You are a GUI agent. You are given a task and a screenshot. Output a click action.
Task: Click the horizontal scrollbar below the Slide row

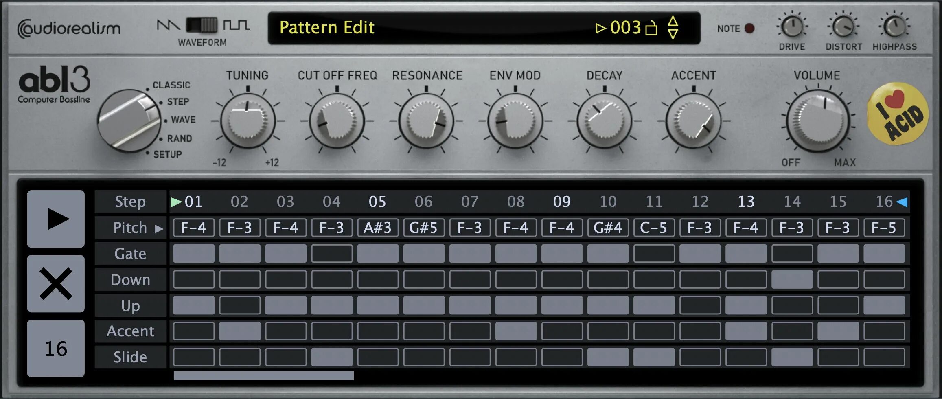264,376
